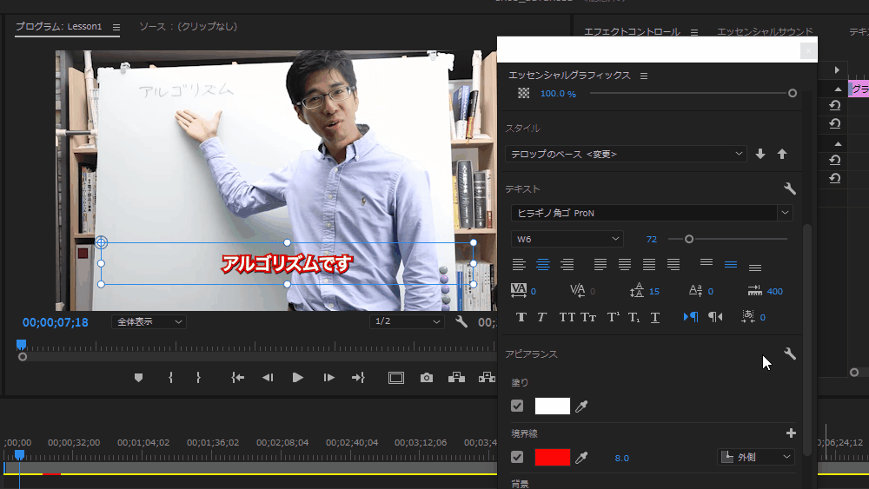869x489 pixels.
Task: Push style up to project
Action: click(x=782, y=154)
